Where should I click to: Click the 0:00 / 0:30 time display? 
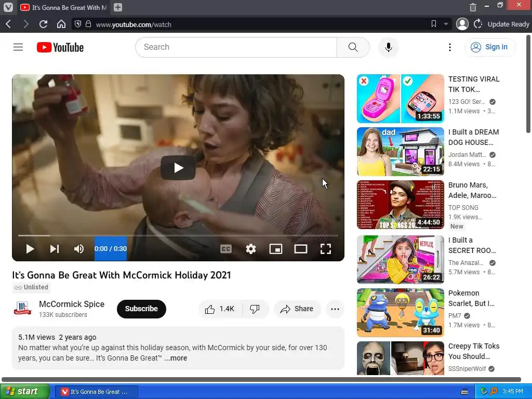point(111,249)
